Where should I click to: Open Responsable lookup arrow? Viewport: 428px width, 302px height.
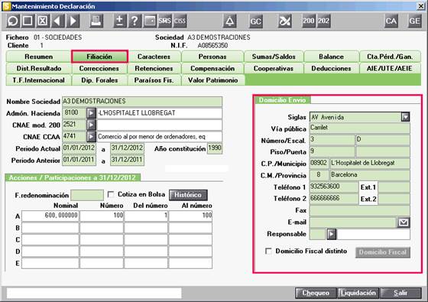point(332,234)
